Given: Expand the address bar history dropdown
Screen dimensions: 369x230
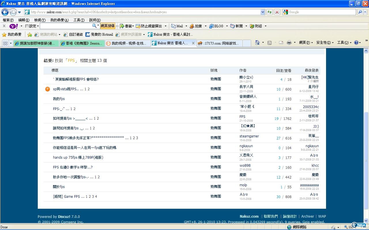Looking at the screenshot, I should click(263, 12).
